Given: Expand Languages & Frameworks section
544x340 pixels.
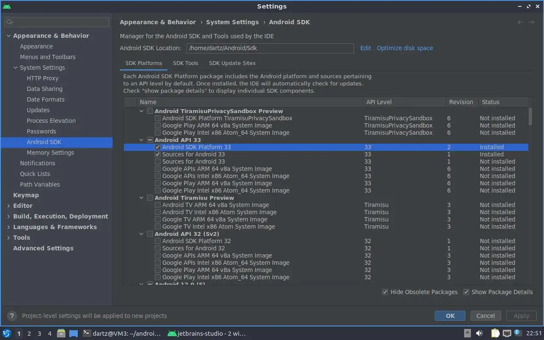Looking at the screenshot, I should (8, 227).
